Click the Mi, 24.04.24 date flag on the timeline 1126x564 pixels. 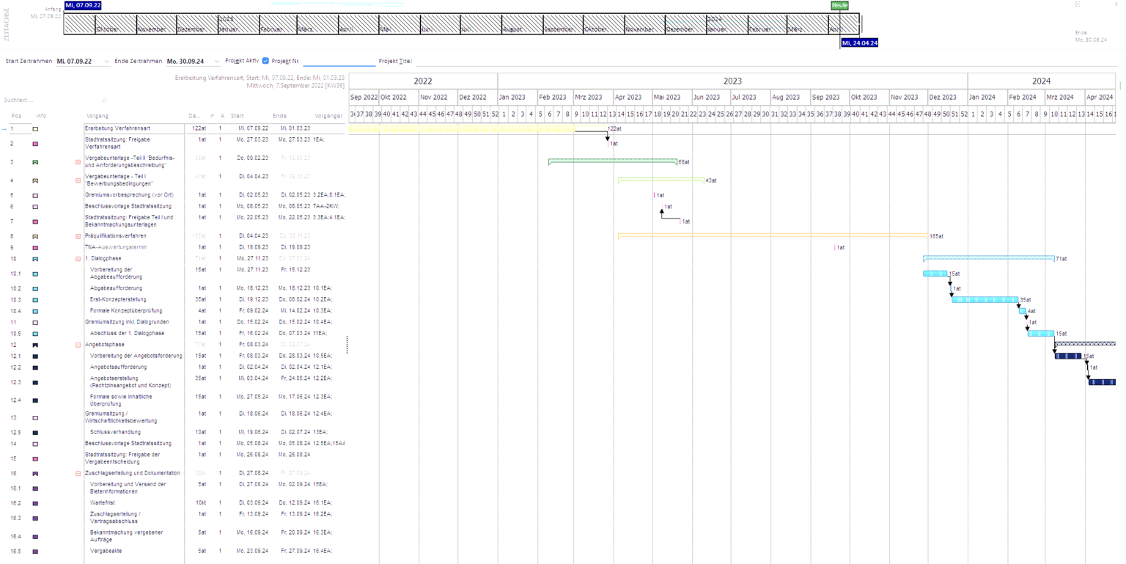(860, 43)
